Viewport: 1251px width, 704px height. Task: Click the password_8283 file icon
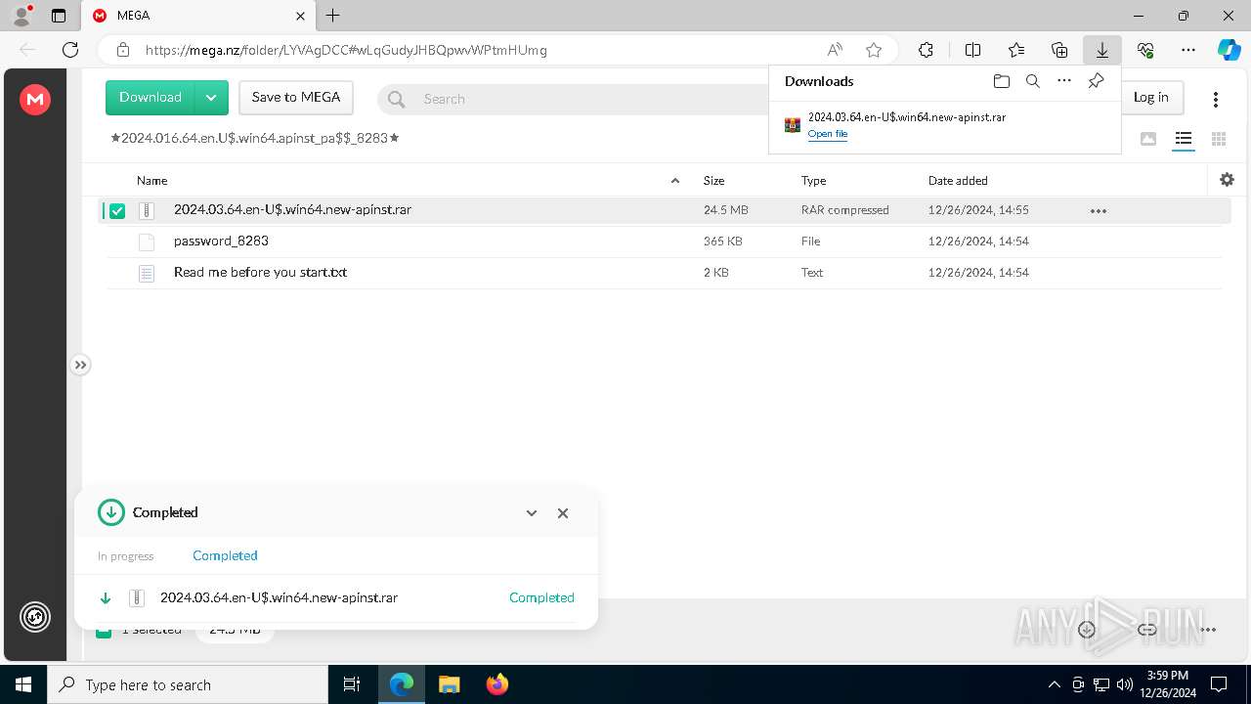(x=147, y=242)
